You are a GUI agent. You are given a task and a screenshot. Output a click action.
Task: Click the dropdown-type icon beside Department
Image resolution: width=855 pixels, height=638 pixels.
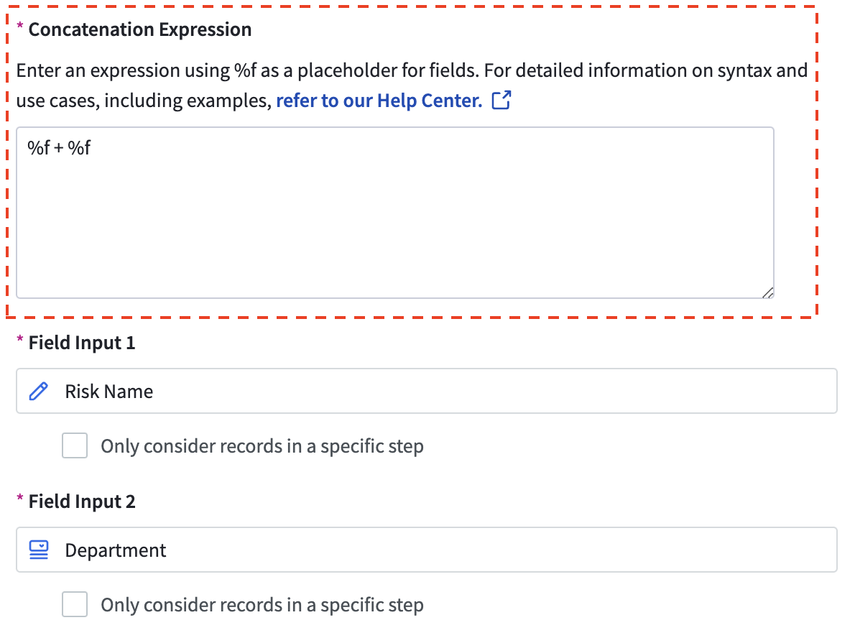coord(38,550)
